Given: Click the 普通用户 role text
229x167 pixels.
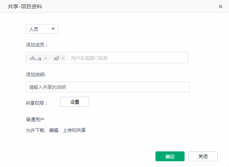Looking at the screenshot, I should point(35,120).
